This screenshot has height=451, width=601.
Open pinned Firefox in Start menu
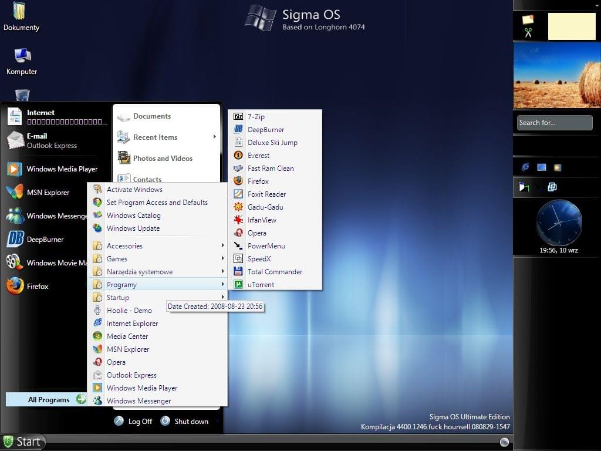(28, 286)
